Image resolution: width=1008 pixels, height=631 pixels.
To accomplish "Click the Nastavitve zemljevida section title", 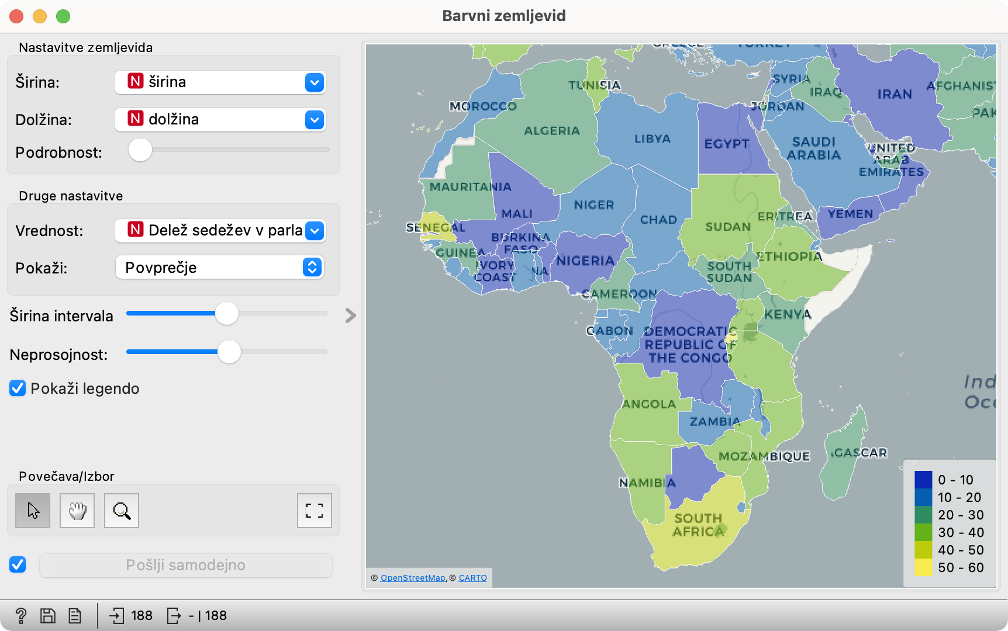I will point(85,47).
